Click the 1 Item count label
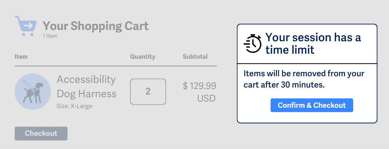Screen dimensions: 389x149 50,36
